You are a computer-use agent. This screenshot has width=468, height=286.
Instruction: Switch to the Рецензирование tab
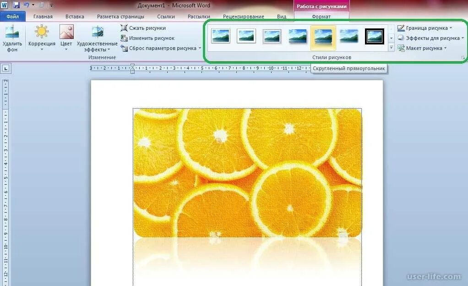[244, 16]
